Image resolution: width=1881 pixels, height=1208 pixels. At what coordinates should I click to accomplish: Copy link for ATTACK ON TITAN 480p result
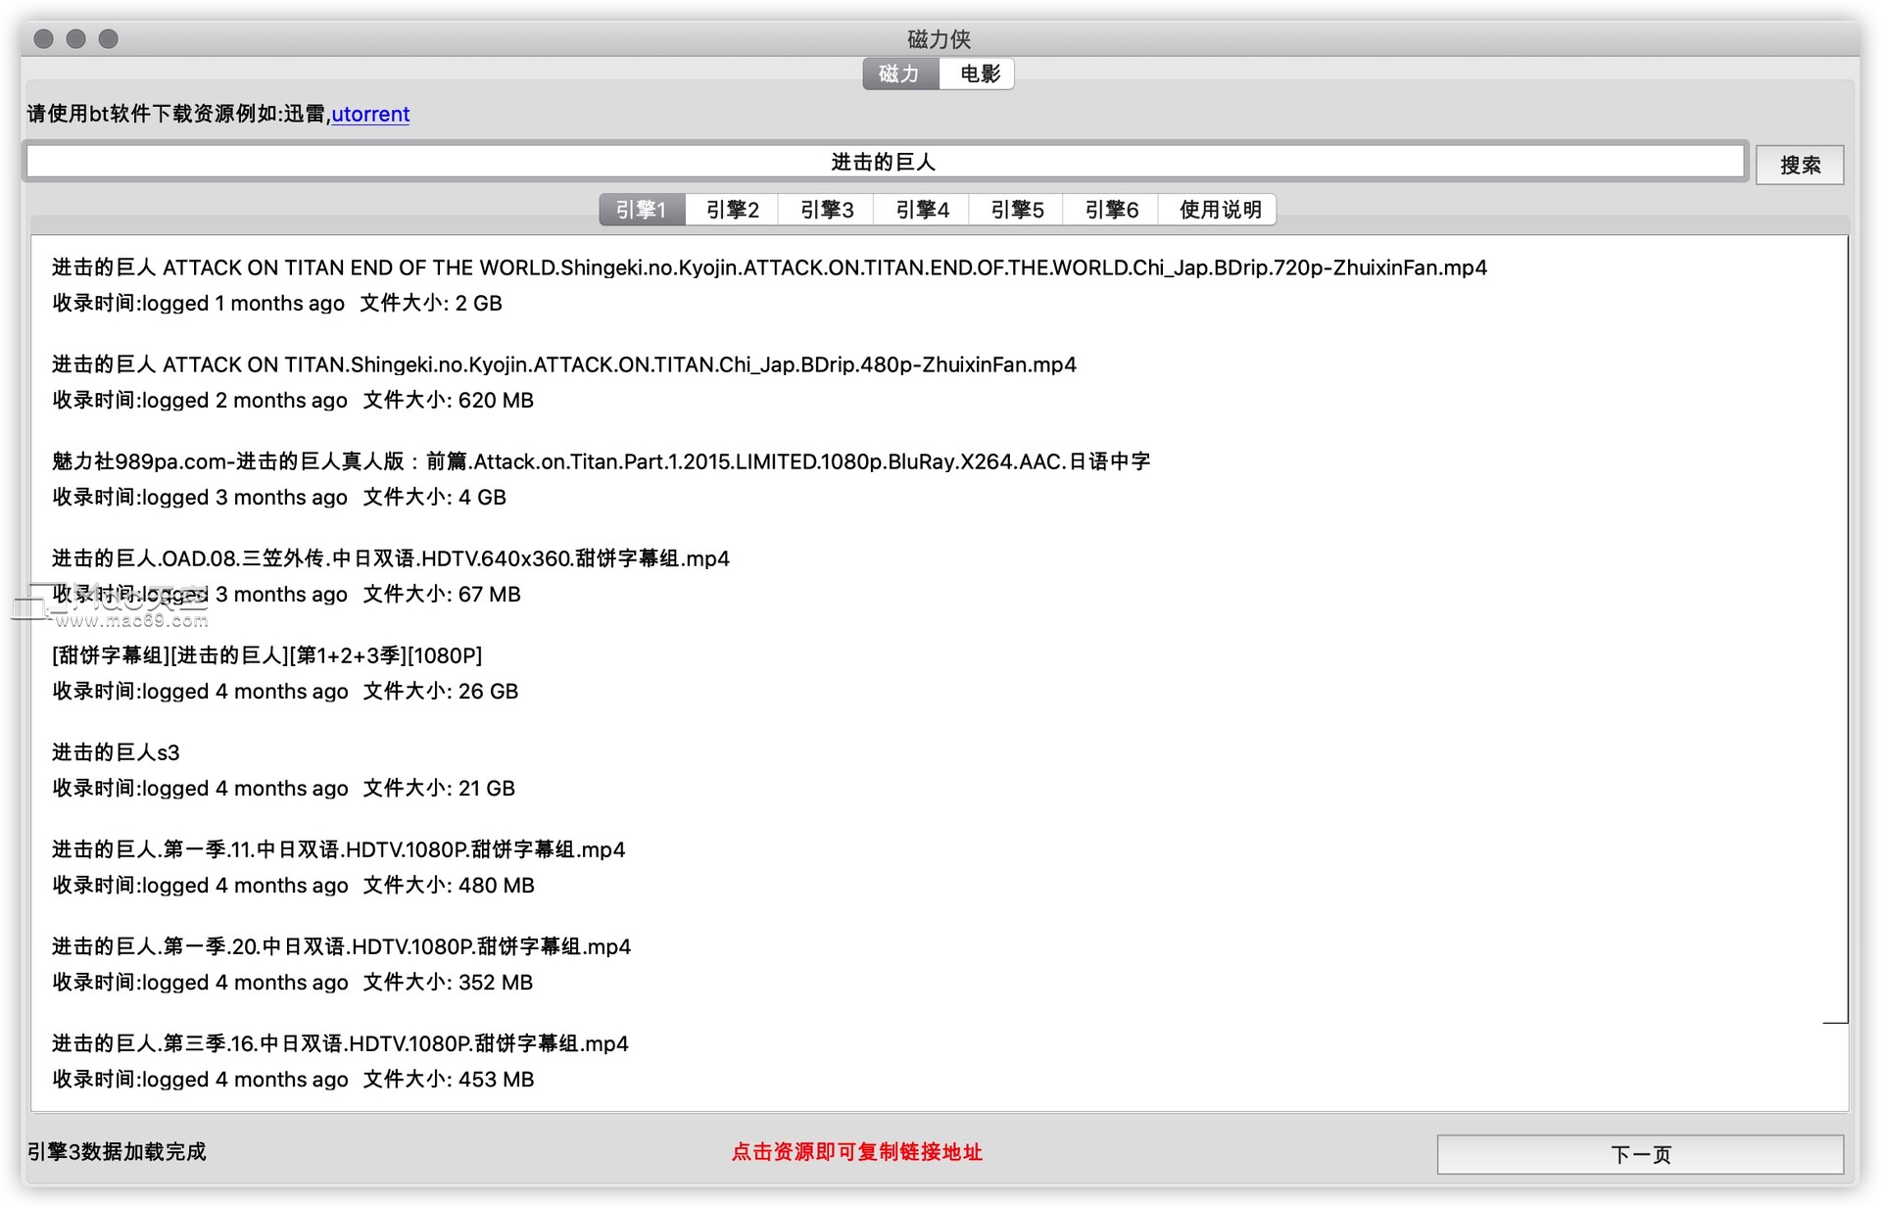564,364
